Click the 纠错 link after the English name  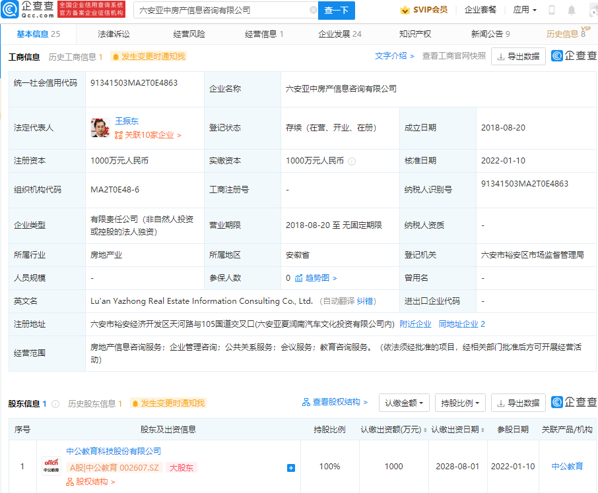click(x=365, y=301)
